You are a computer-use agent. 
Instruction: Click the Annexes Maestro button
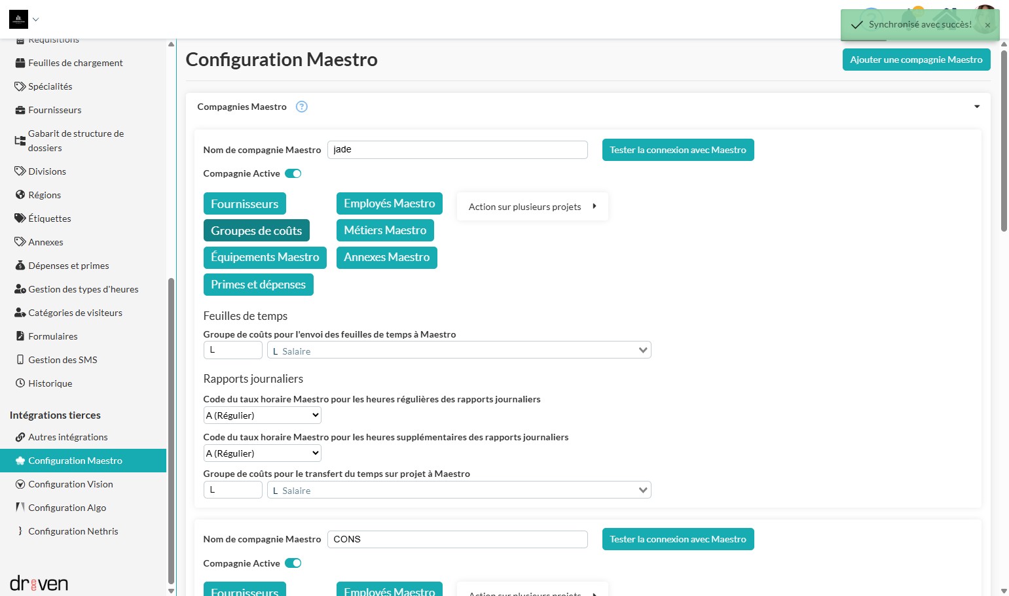[x=386, y=257]
